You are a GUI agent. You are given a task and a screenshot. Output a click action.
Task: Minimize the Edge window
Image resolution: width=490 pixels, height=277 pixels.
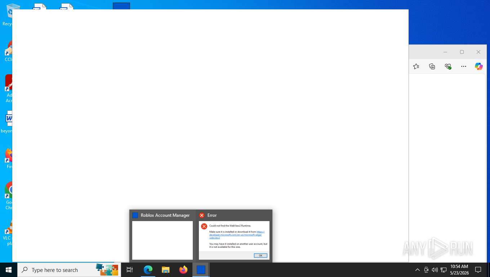tap(445, 52)
